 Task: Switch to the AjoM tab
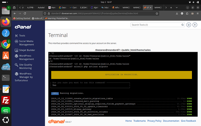tap(94, 8)
